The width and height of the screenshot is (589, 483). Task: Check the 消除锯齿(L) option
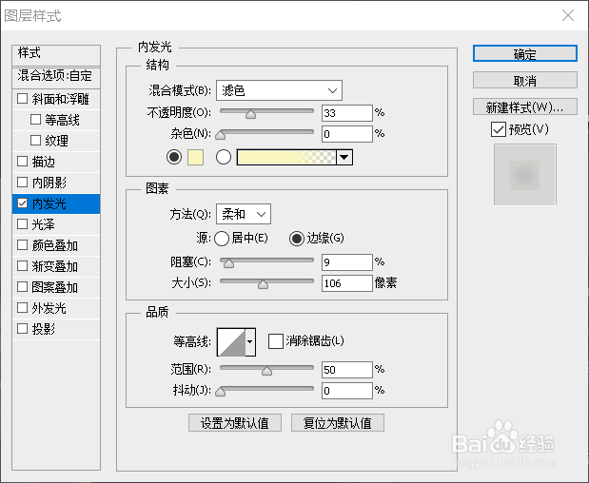pyautogui.click(x=276, y=341)
